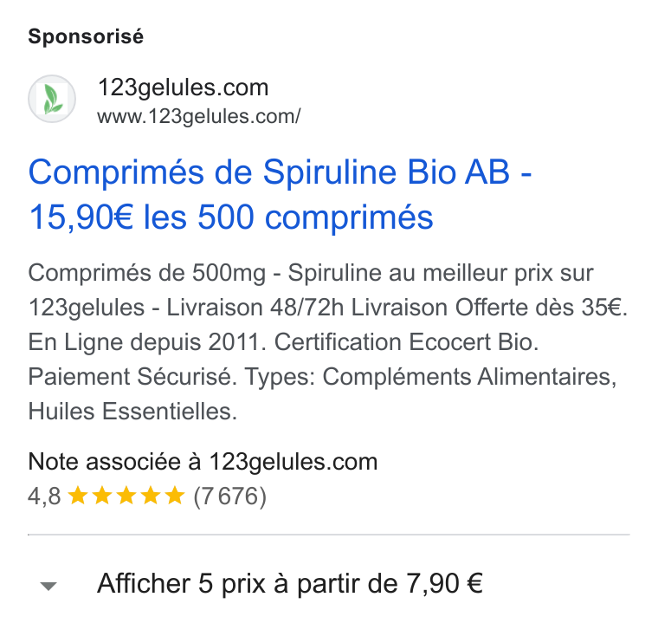Image resolution: width=658 pixels, height=636 pixels.
Task: Open the 7 676 reviews count
Action: (x=230, y=496)
